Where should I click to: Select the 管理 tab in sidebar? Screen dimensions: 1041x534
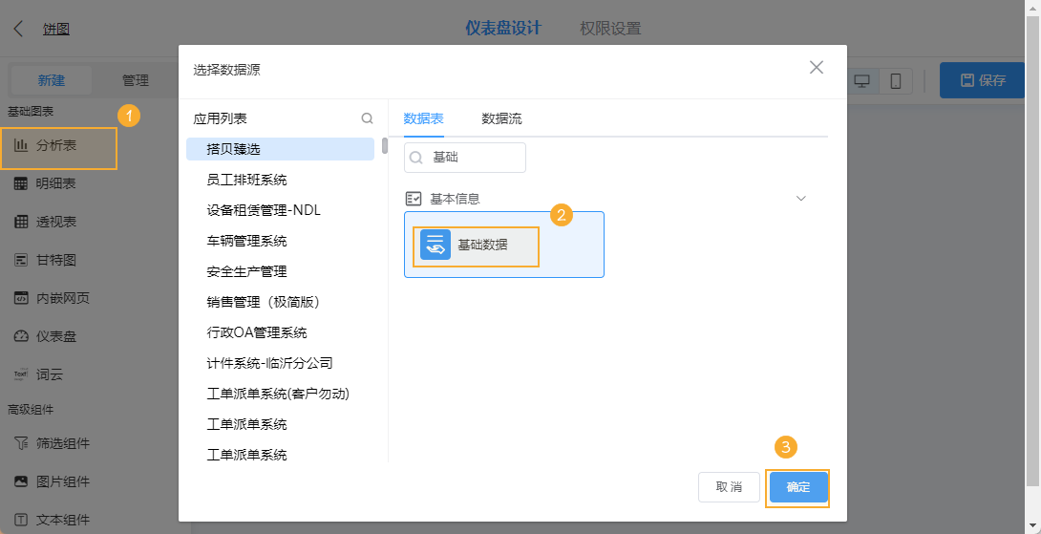click(x=136, y=80)
